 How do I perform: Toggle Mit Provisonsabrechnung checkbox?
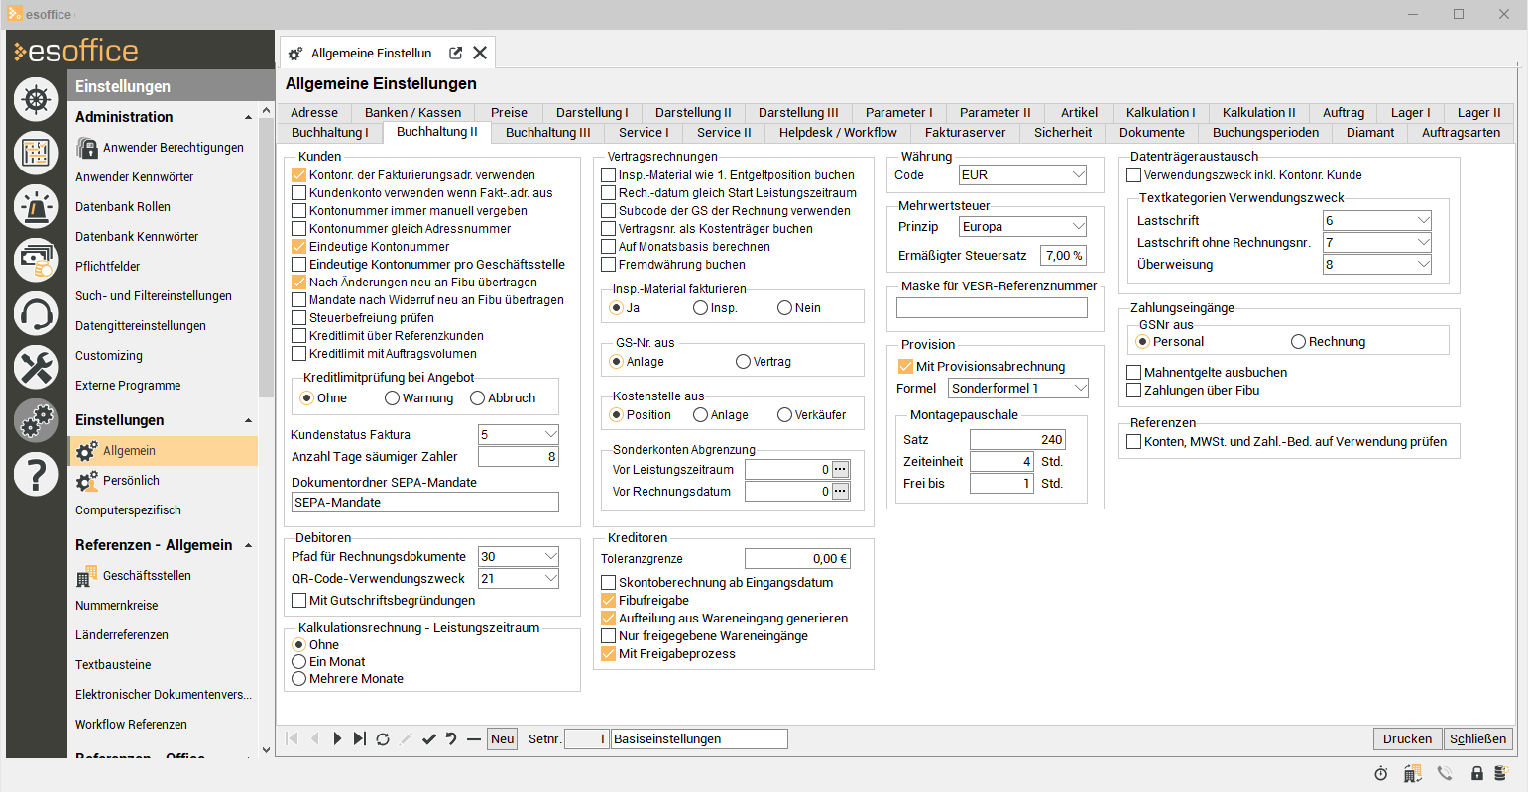point(905,367)
